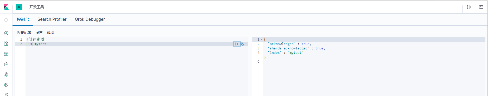Open Discover compass icon in sidebar

pos(6,33)
